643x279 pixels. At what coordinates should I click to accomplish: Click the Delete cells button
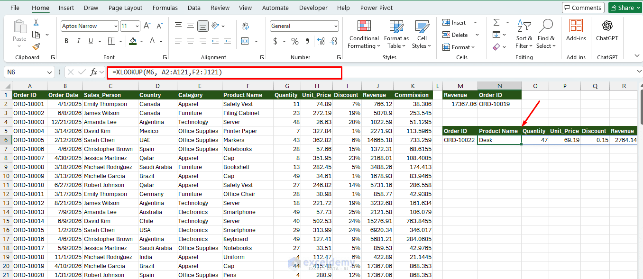pyautogui.click(x=456, y=35)
